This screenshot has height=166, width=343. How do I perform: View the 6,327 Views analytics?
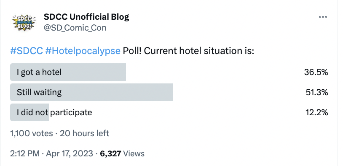pos(122,153)
